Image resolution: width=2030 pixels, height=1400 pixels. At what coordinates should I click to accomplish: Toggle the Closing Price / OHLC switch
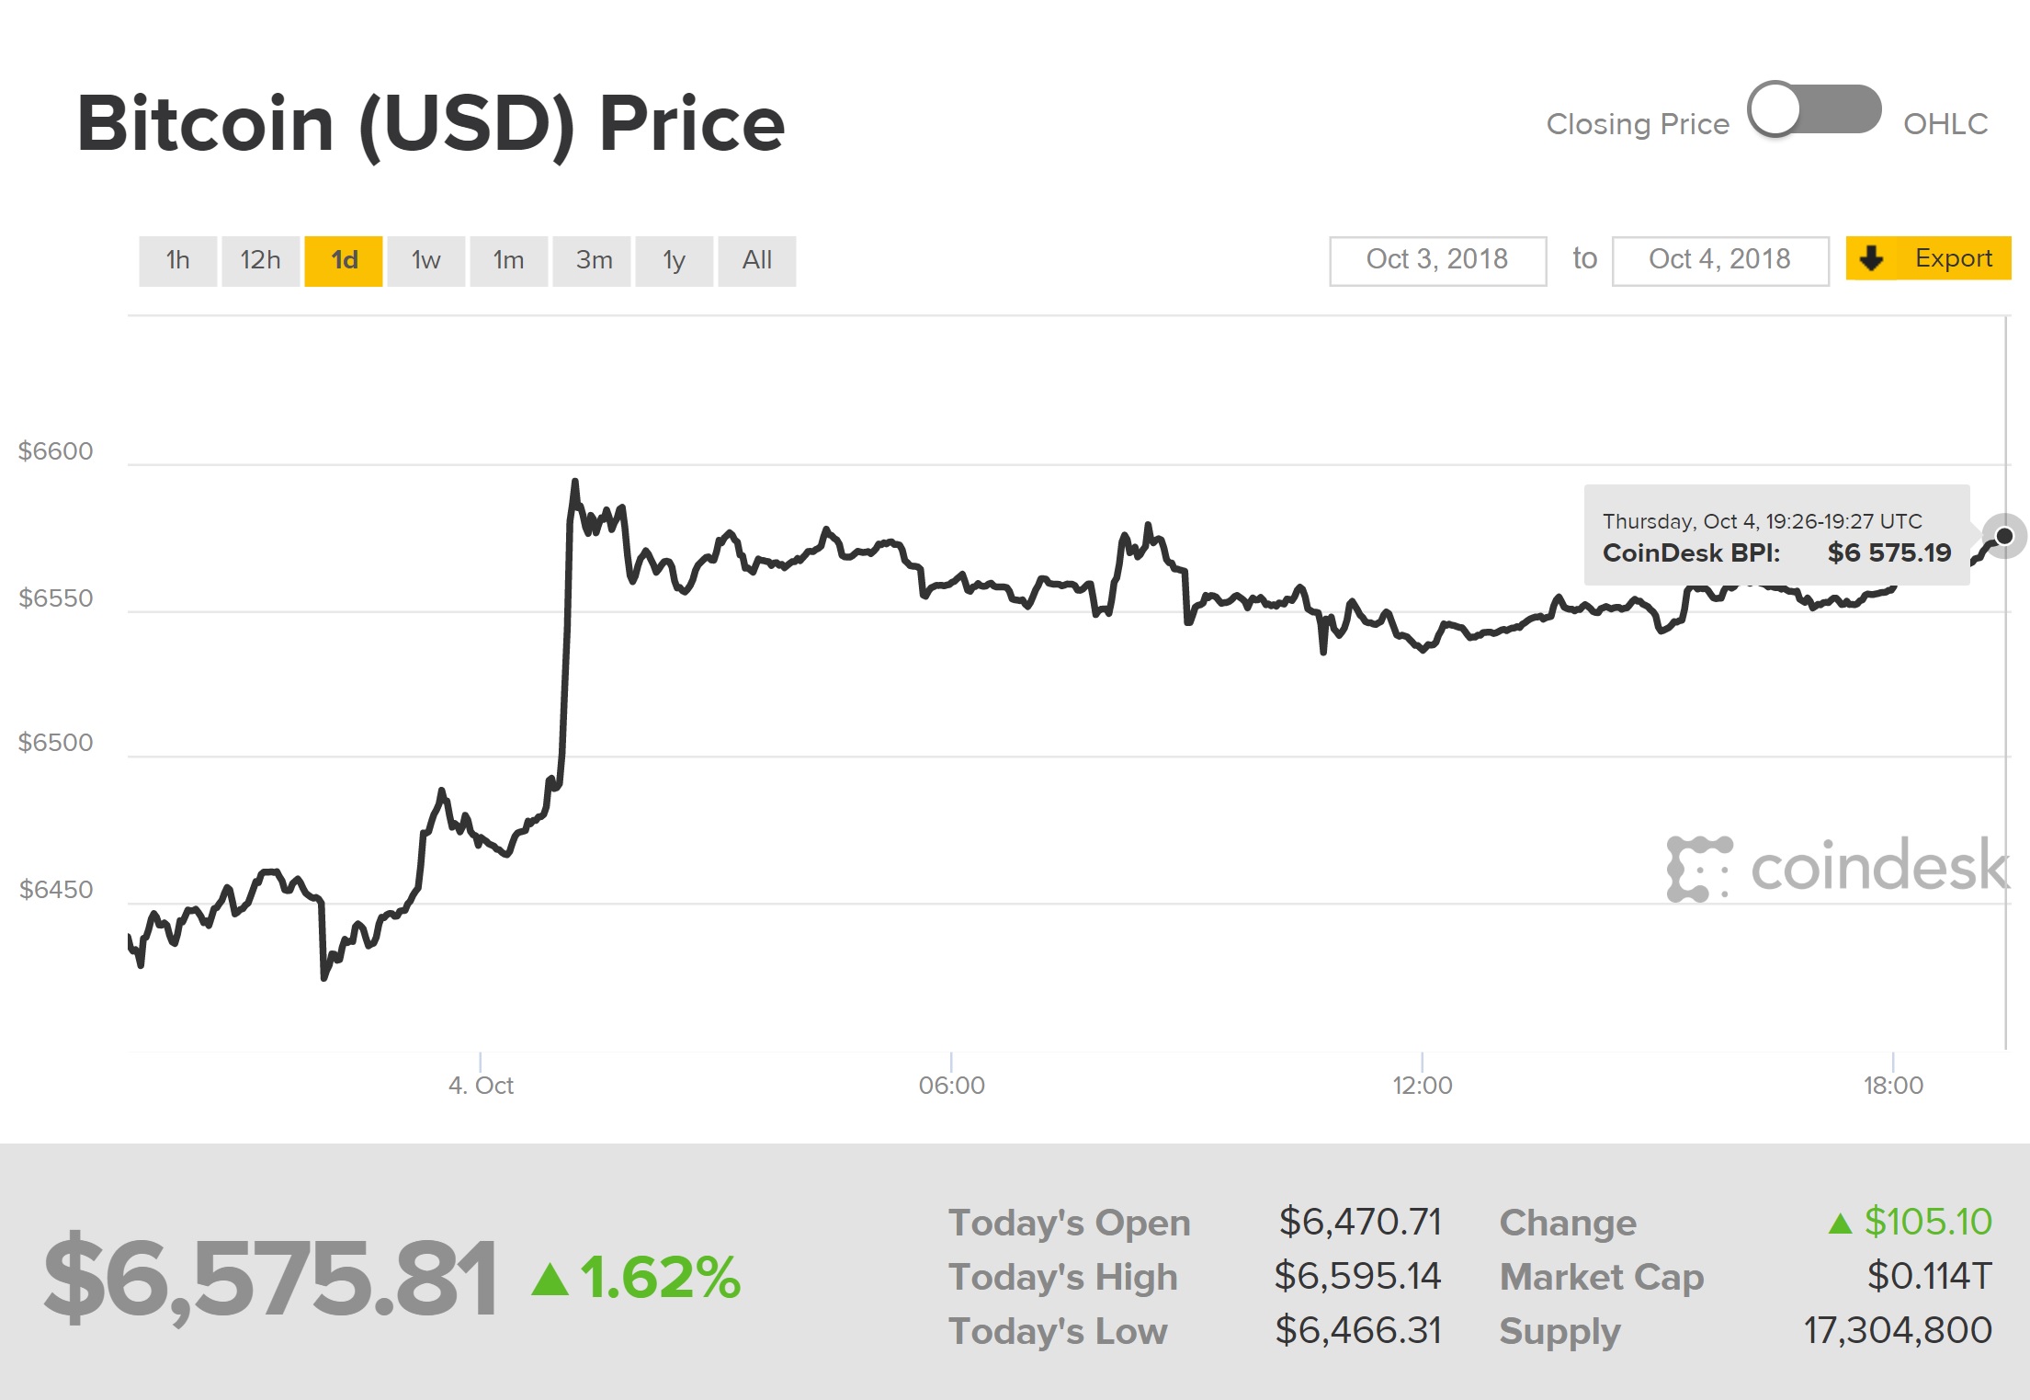click(x=1814, y=110)
